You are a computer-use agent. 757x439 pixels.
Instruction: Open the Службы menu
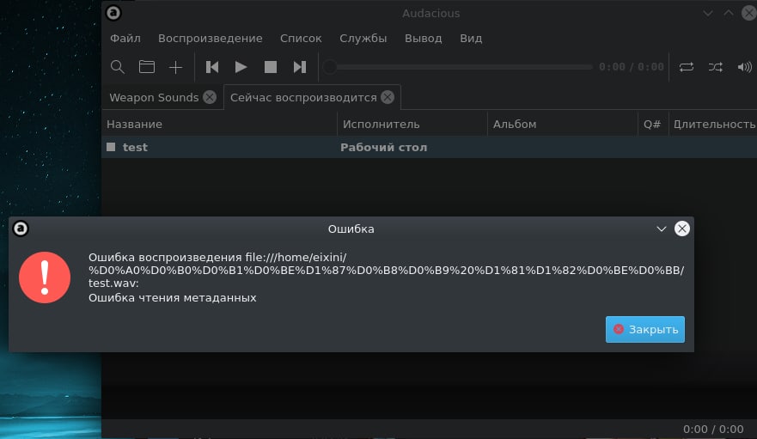tap(363, 38)
